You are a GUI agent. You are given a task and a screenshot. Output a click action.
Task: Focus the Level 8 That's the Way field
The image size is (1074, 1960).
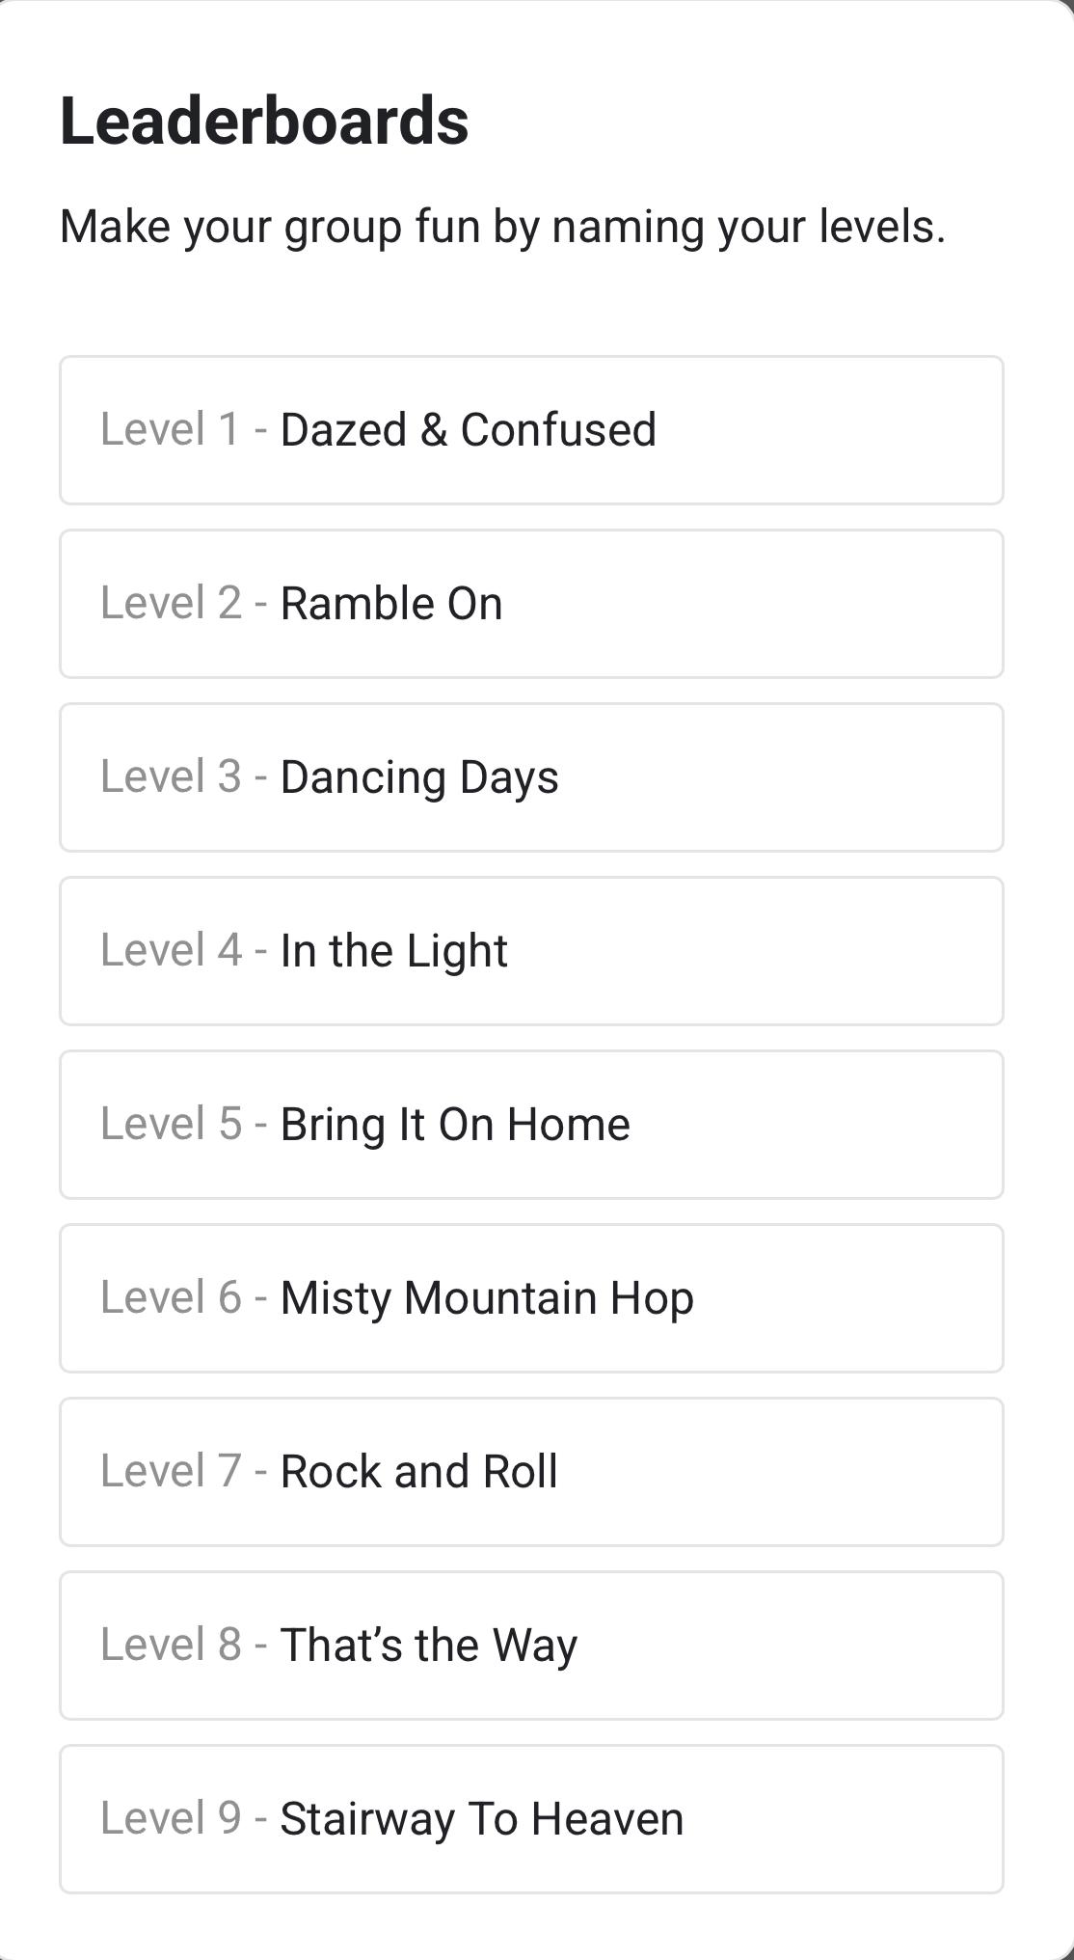point(531,1646)
